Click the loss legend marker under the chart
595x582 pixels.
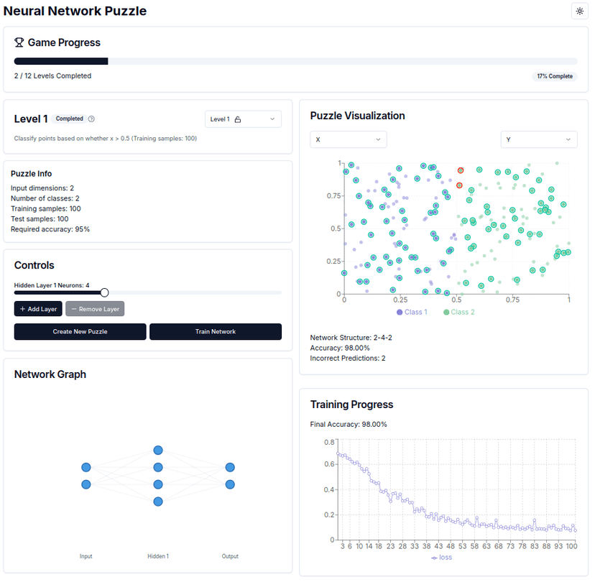coord(434,558)
